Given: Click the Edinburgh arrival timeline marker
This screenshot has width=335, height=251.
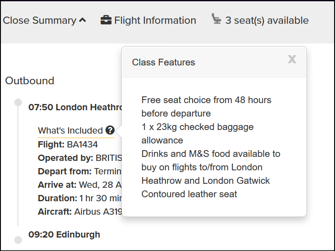Looking at the screenshot, I should pos(18,240).
